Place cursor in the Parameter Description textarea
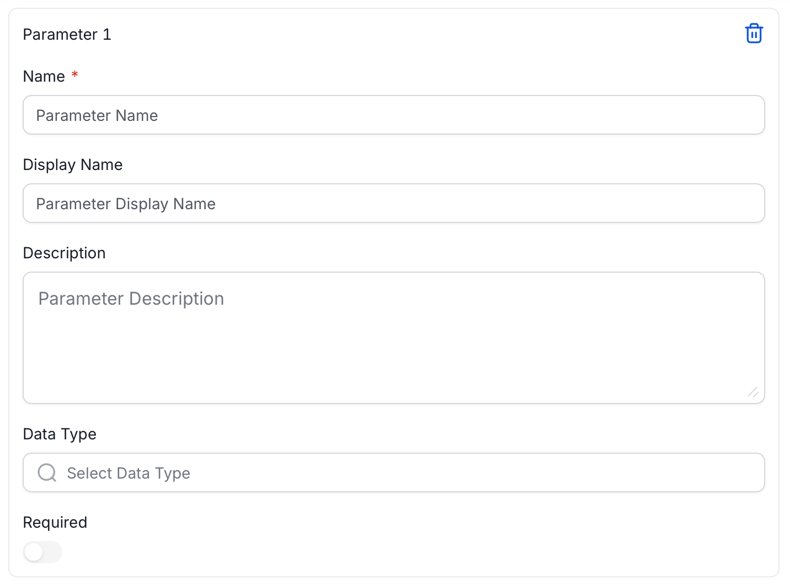790x584 pixels. click(x=394, y=338)
